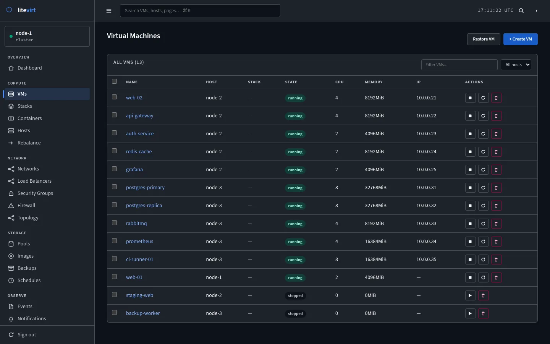Click the 10.0.0.31 IP cell

pyautogui.click(x=426, y=188)
